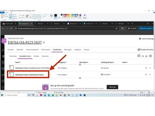155x116 pixels.
Task: Open the notification center icon on taskbar
Action: 152,95
